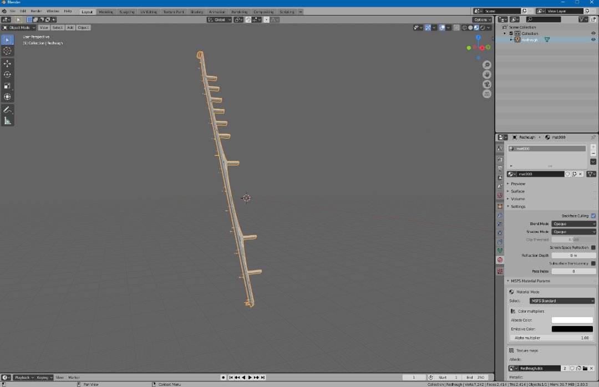
Task: Open the Modifiers wrench tab icon
Action: 500,216
